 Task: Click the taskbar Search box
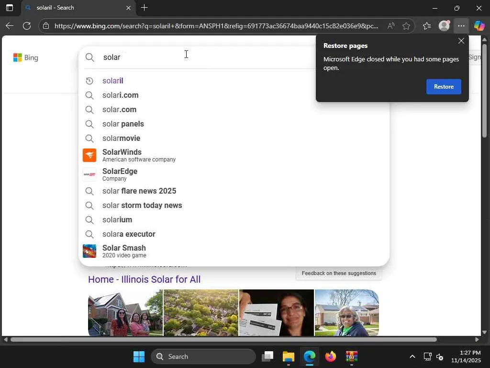(203, 356)
